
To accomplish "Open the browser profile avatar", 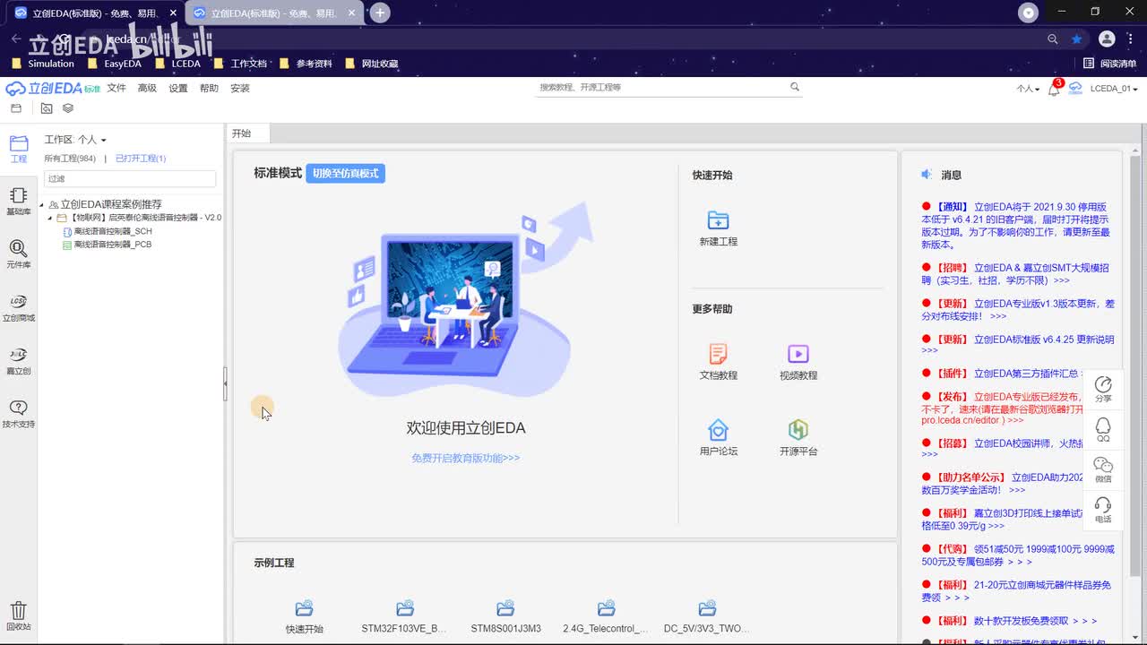I will [x=1107, y=39].
